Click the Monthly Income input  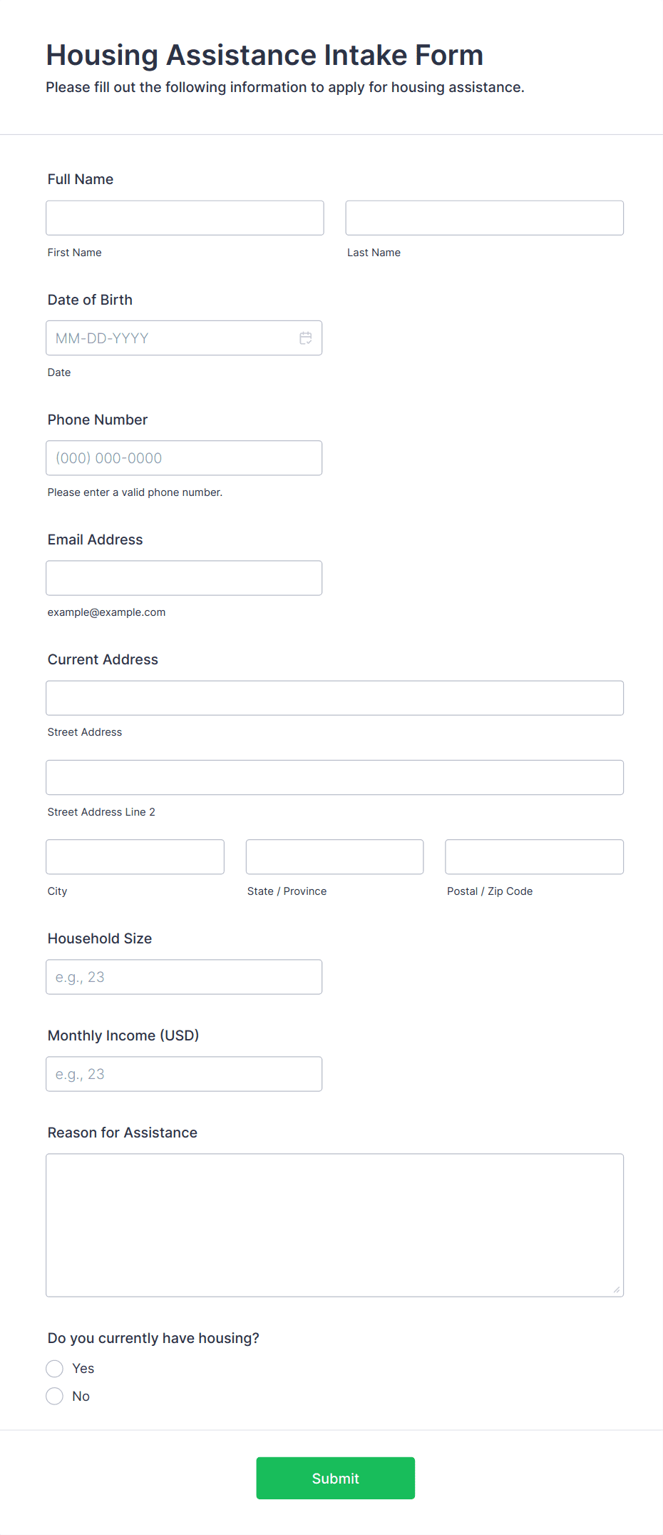(x=184, y=1073)
